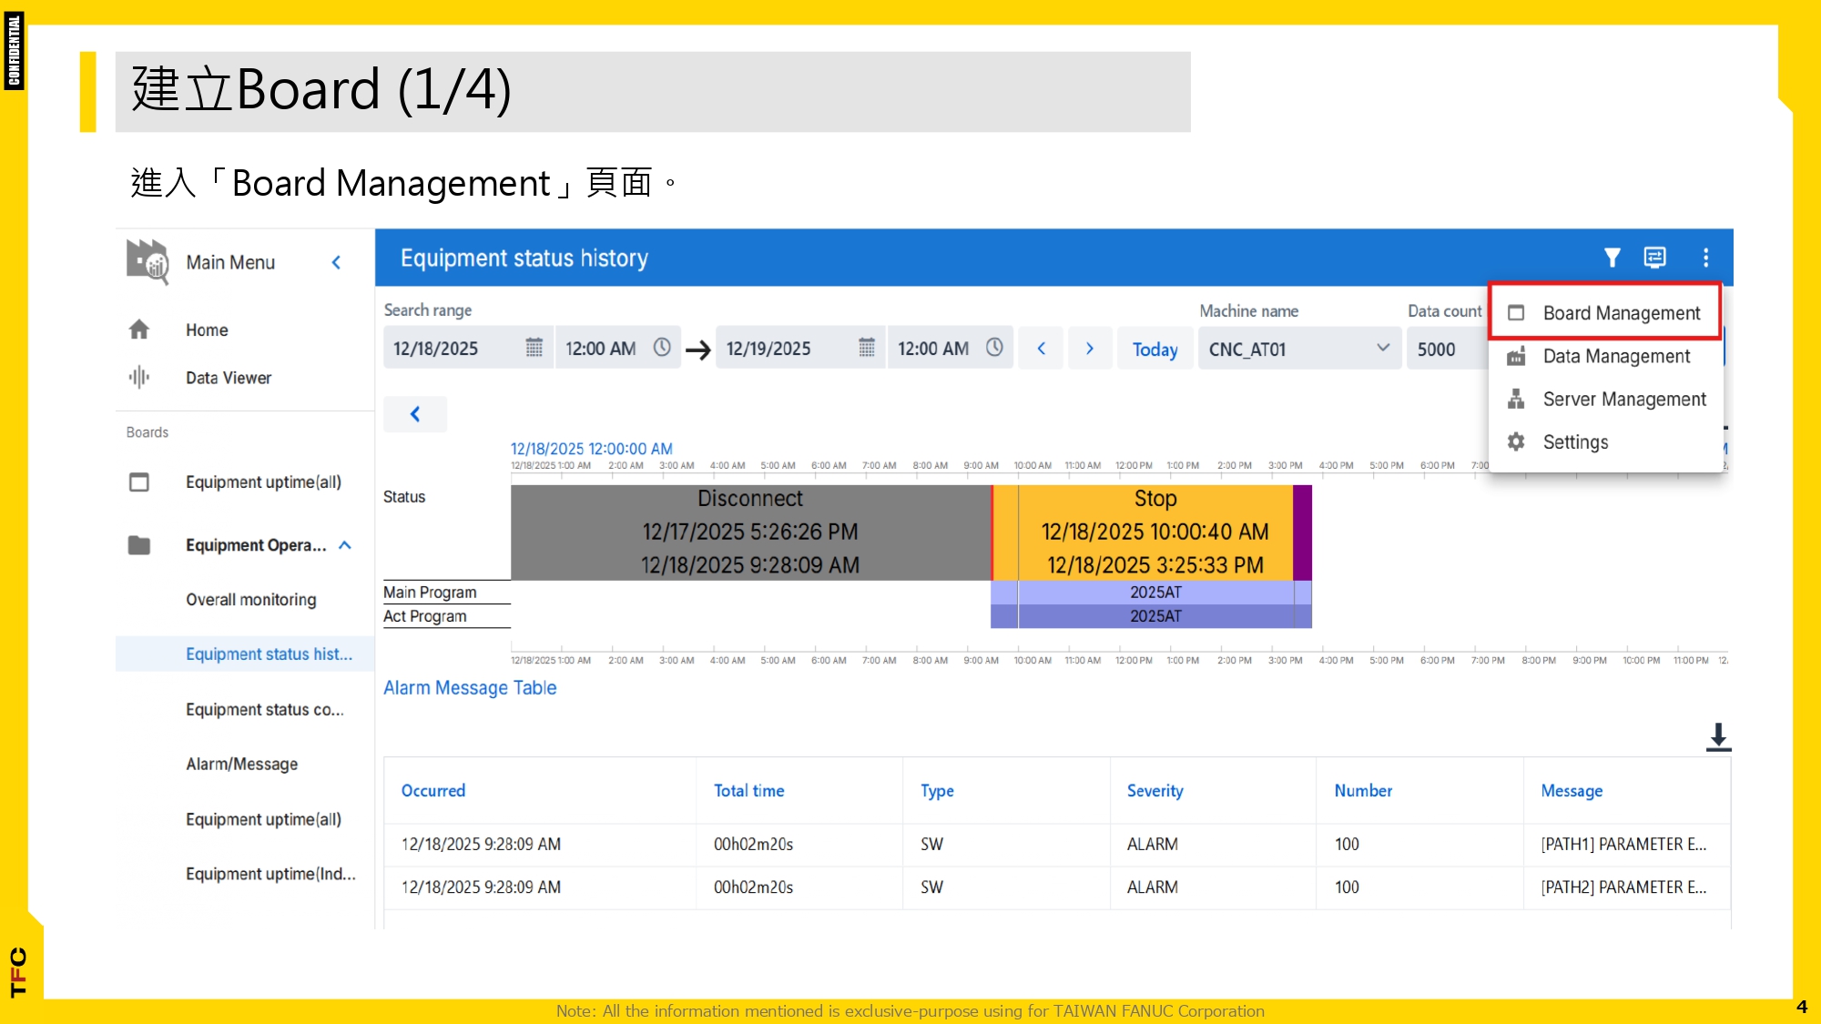
Task: Select the Today toggle in the search range bar
Action: coord(1155,348)
